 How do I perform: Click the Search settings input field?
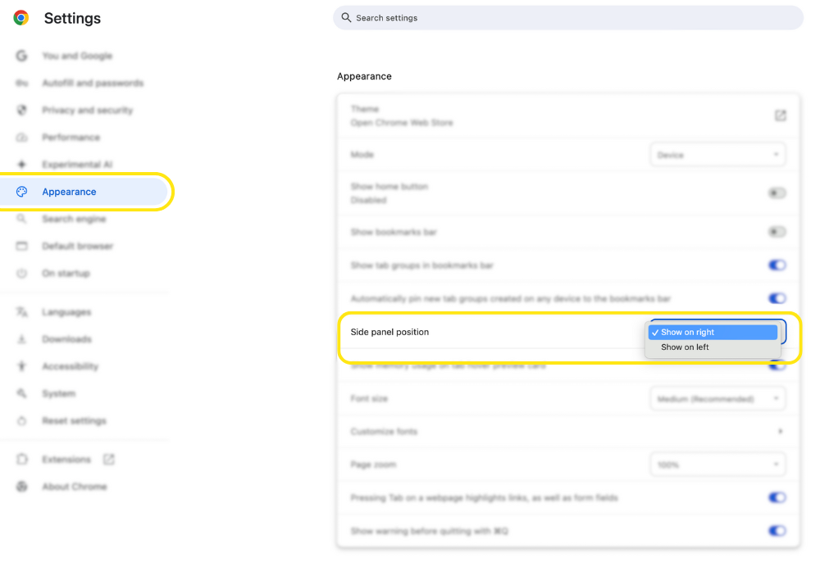(566, 17)
